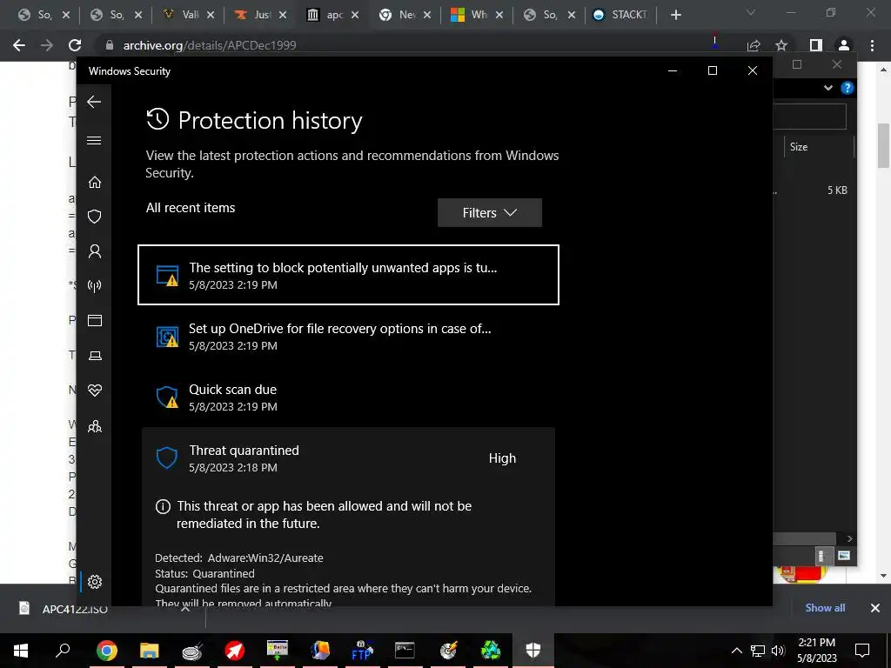Go back using Windows Security back arrow
891x668 pixels.
point(94,103)
